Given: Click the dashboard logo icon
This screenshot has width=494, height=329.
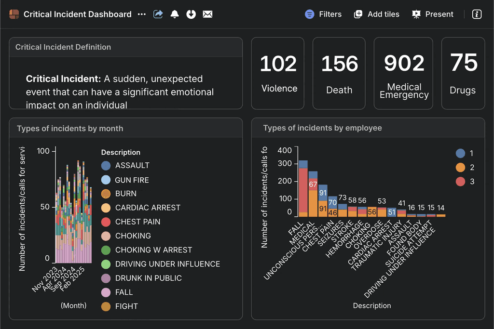Looking at the screenshot, I should point(14,14).
